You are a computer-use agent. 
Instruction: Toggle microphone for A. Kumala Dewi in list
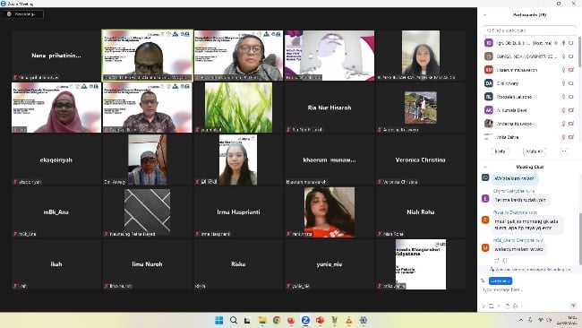coord(563,110)
